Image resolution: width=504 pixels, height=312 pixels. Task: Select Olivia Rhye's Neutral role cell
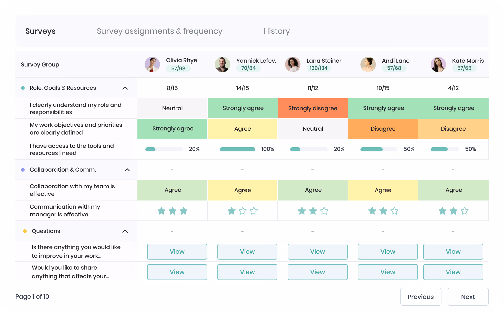tap(172, 108)
